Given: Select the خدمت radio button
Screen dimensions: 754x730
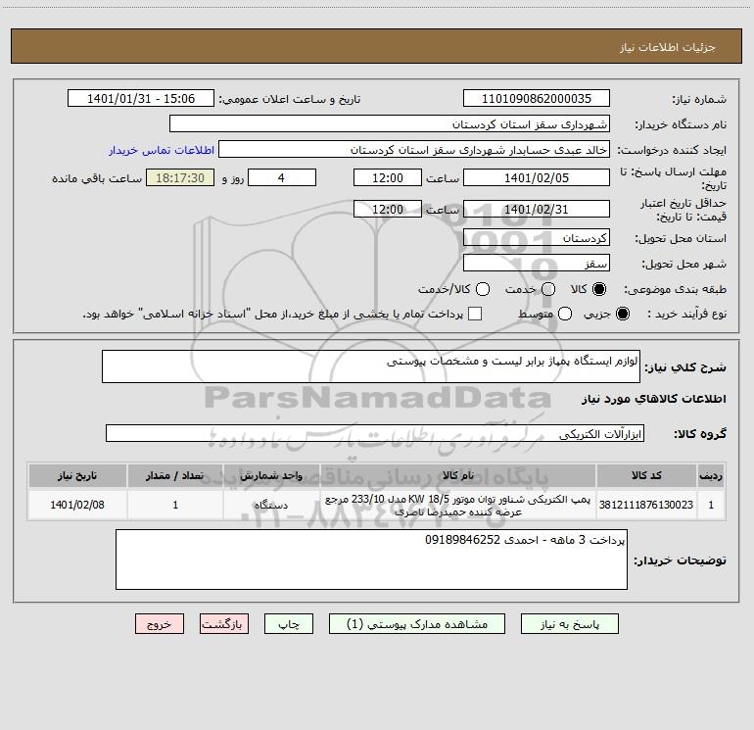Looking at the screenshot, I should coord(548,289).
